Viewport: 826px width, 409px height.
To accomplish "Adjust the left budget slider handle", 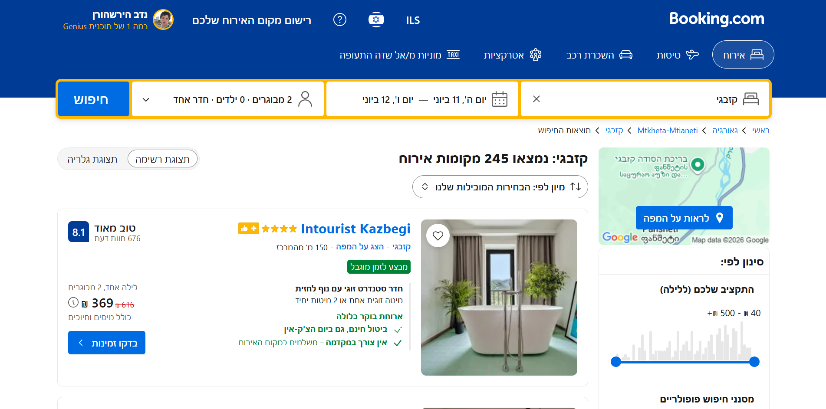I will point(616,362).
